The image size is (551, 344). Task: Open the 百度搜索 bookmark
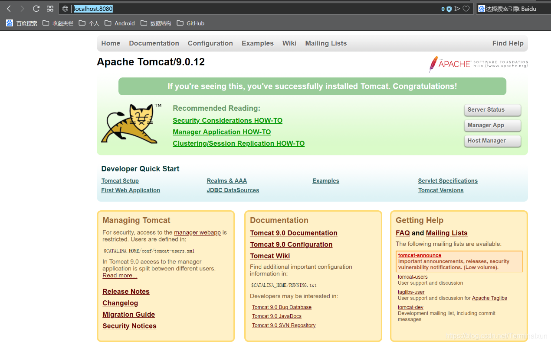point(22,23)
